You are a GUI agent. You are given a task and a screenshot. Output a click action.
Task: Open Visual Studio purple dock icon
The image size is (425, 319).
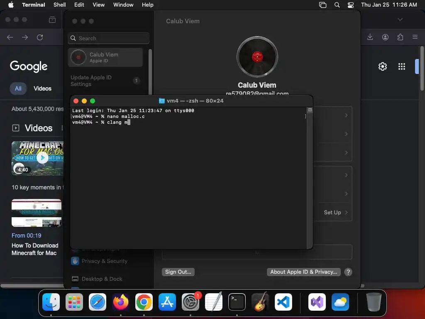317,302
